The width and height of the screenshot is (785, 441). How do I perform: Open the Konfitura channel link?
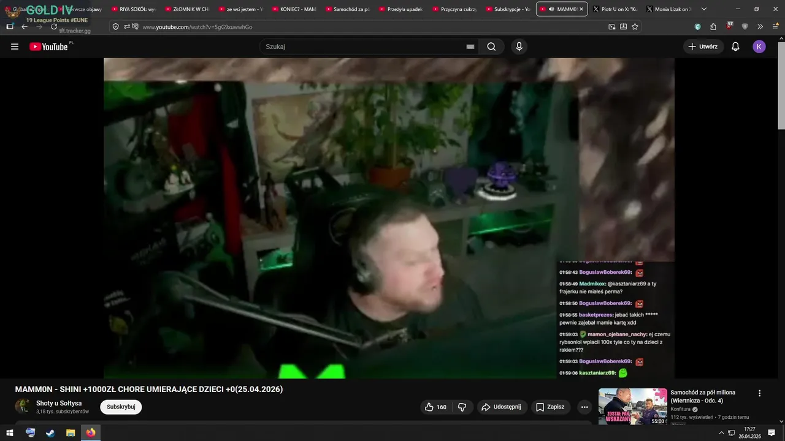click(x=681, y=409)
